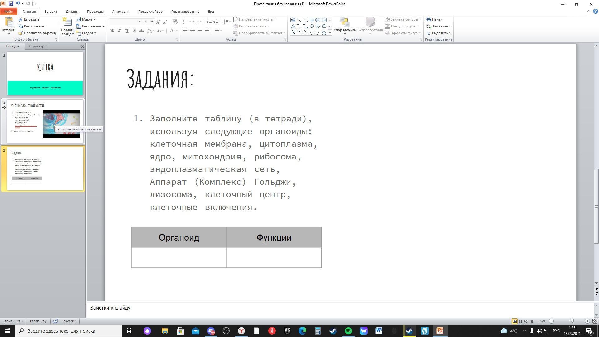The width and height of the screenshot is (599, 337).
Task: Click zoom out minus button
Action: pos(551,321)
